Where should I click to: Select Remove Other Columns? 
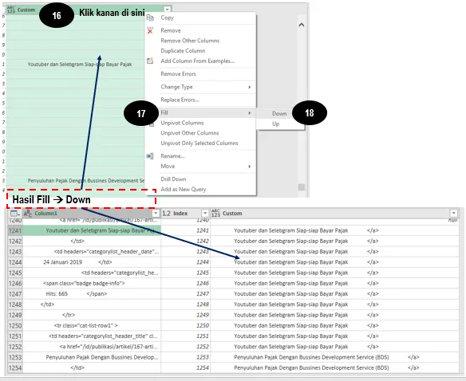click(x=190, y=41)
